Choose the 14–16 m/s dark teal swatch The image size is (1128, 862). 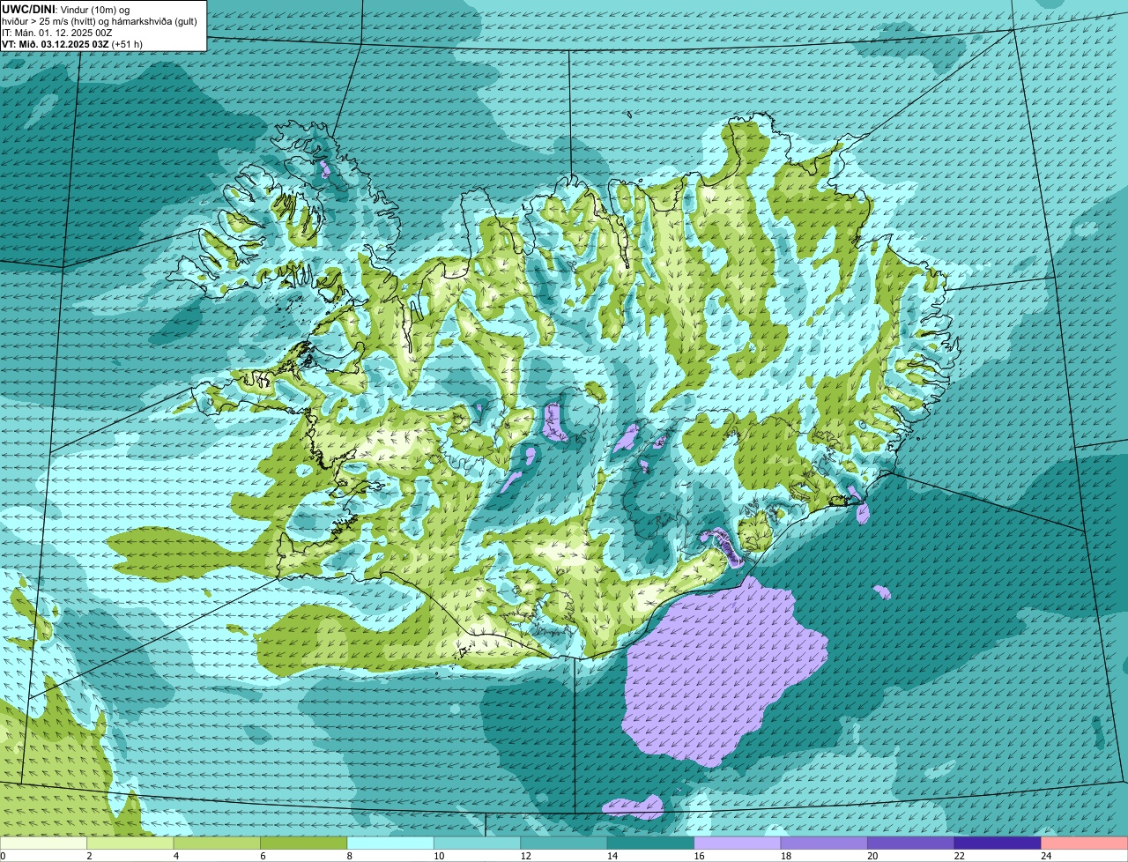click(x=651, y=843)
